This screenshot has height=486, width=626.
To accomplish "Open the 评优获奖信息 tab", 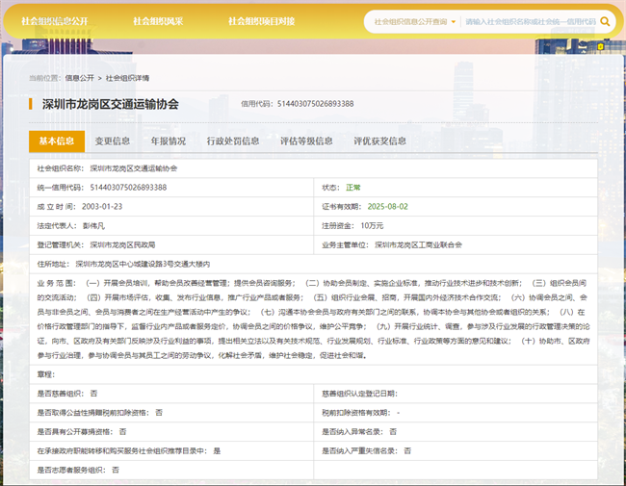I will point(379,141).
